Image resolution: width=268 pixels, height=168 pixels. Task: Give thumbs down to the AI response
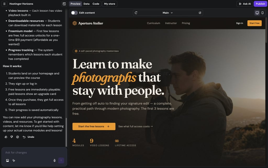point(12,137)
